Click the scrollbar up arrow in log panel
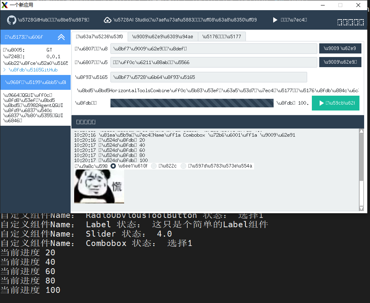The width and height of the screenshot is (370, 303). [361, 131]
